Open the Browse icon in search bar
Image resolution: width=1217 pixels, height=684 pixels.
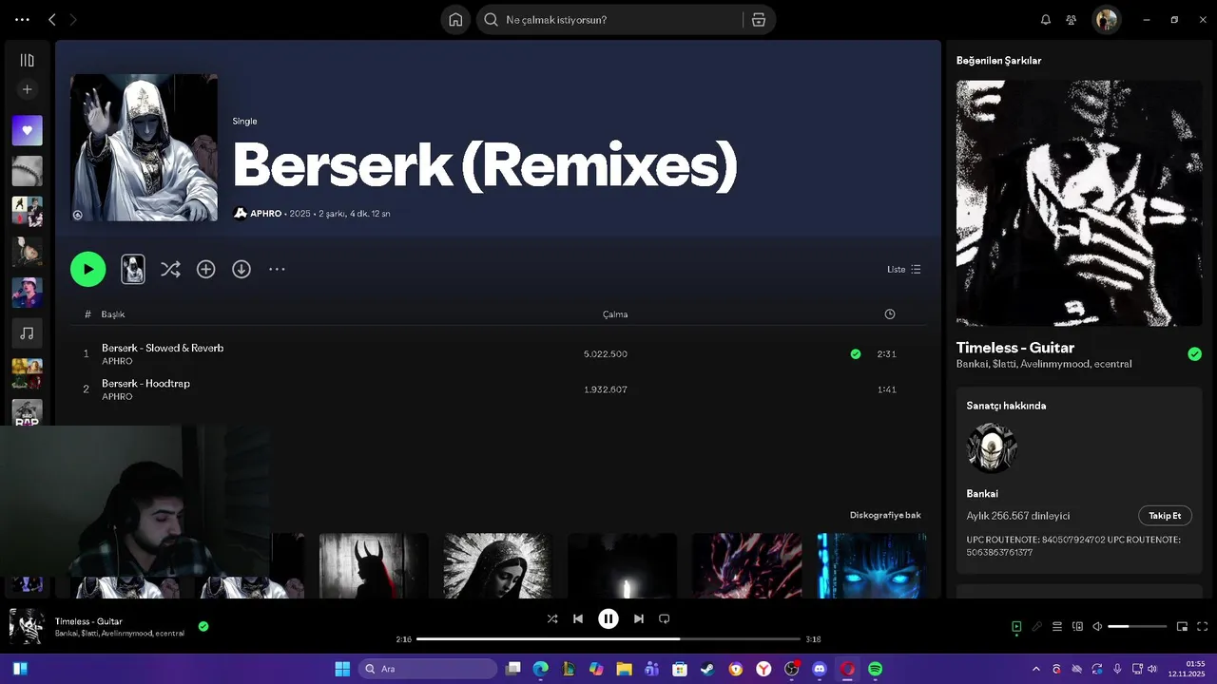(758, 20)
